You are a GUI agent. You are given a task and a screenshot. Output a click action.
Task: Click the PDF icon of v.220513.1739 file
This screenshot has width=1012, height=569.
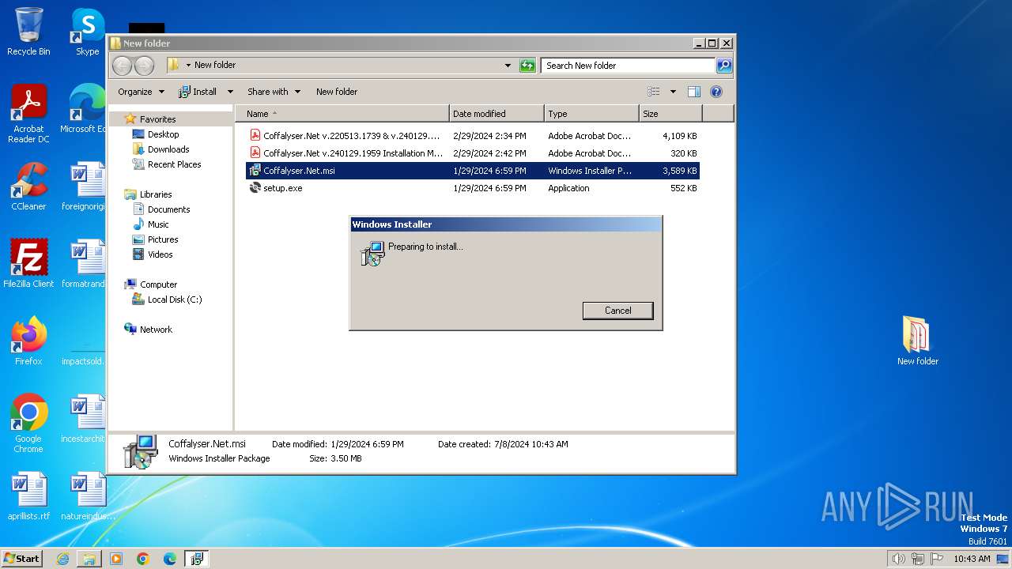255,136
